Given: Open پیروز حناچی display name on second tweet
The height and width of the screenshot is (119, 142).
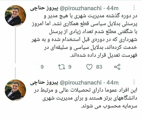Looking at the screenshot, I should tap(44, 83).
